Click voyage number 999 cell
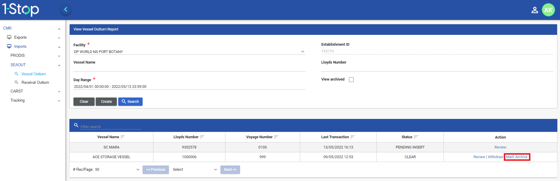The width and height of the screenshot is (560, 181). click(263, 157)
